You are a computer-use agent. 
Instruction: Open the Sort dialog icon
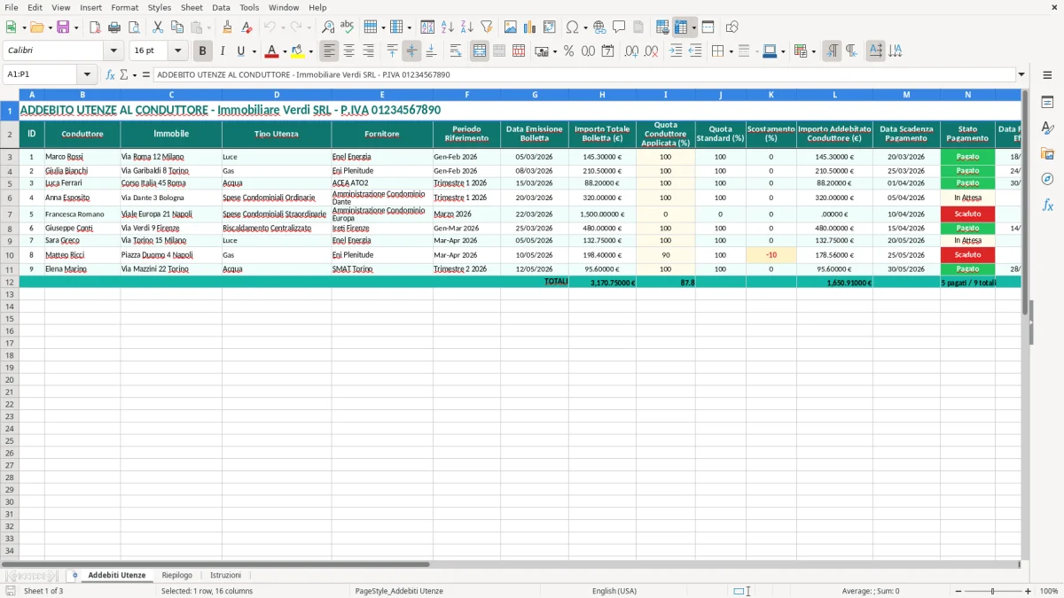427,27
